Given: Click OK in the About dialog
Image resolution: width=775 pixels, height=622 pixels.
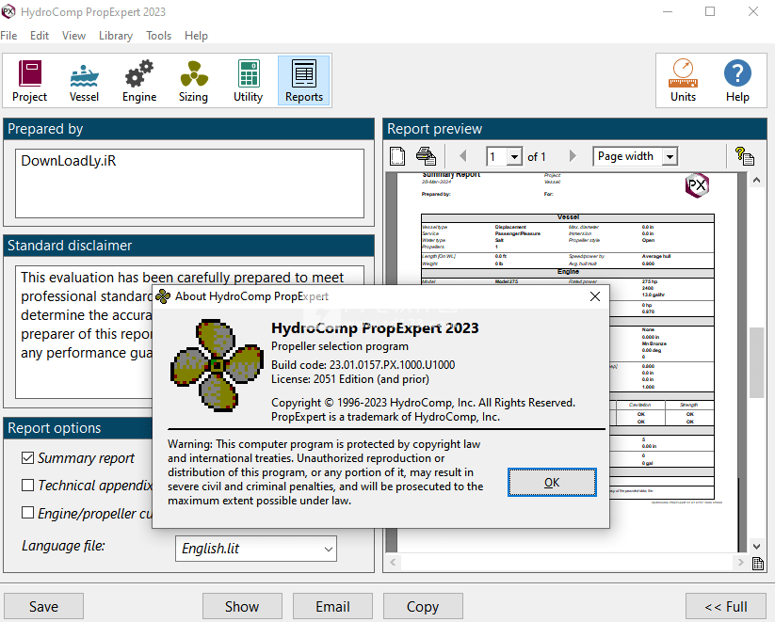Looking at the screenshot, I should click(552, 482).
